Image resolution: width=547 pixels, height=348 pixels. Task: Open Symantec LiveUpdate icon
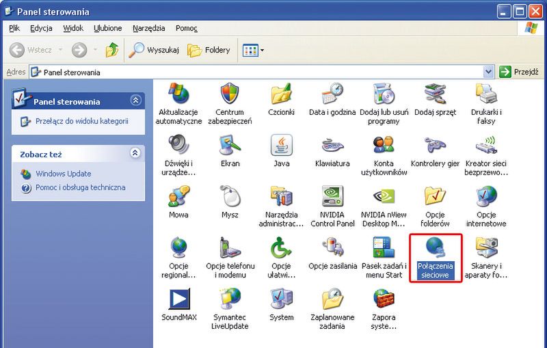[x=230, y=309]
